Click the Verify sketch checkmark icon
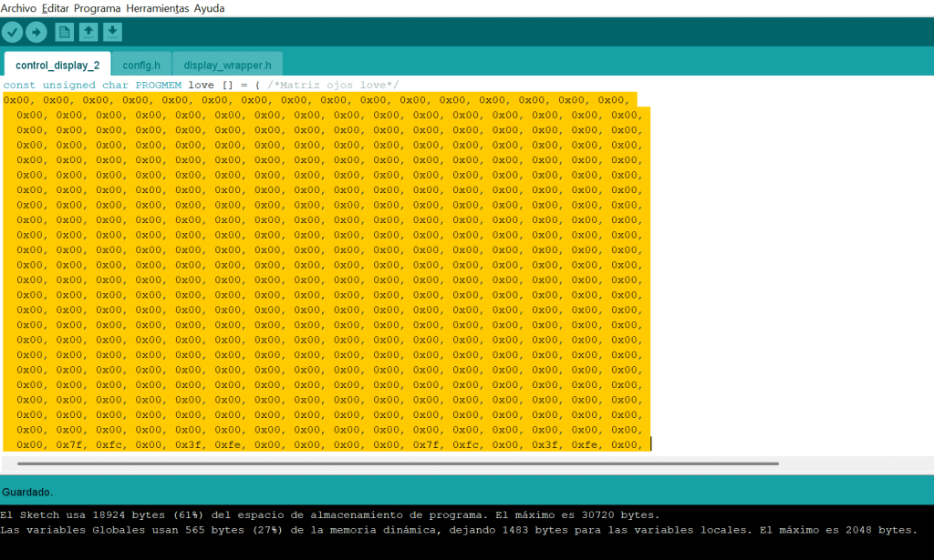Screen dimensions: 934x560 pyautogui.click(x=12, y=32)
